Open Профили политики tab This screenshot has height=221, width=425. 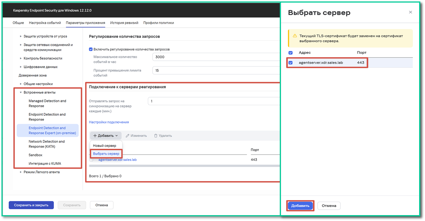tap(158, 23)
